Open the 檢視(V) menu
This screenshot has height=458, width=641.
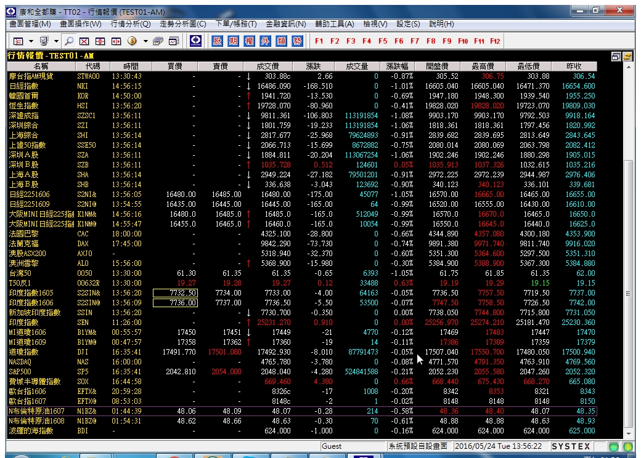[375, 24]
